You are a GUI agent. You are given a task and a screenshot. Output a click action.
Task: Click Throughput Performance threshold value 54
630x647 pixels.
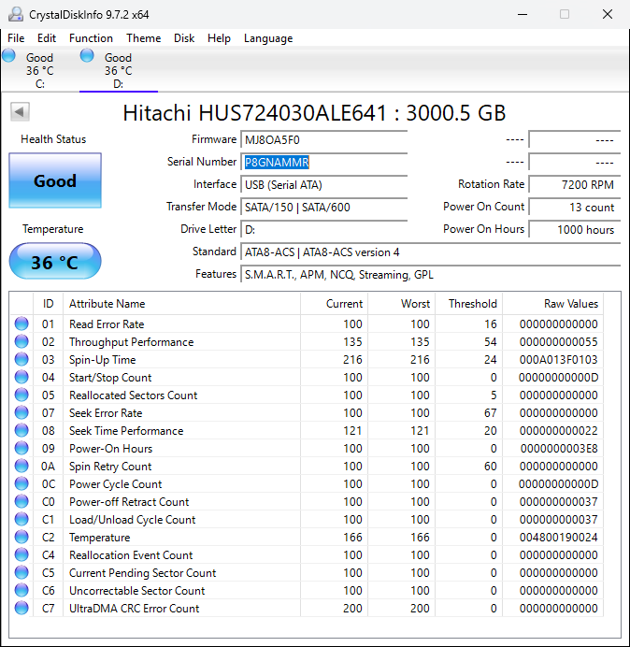point(491,342)
